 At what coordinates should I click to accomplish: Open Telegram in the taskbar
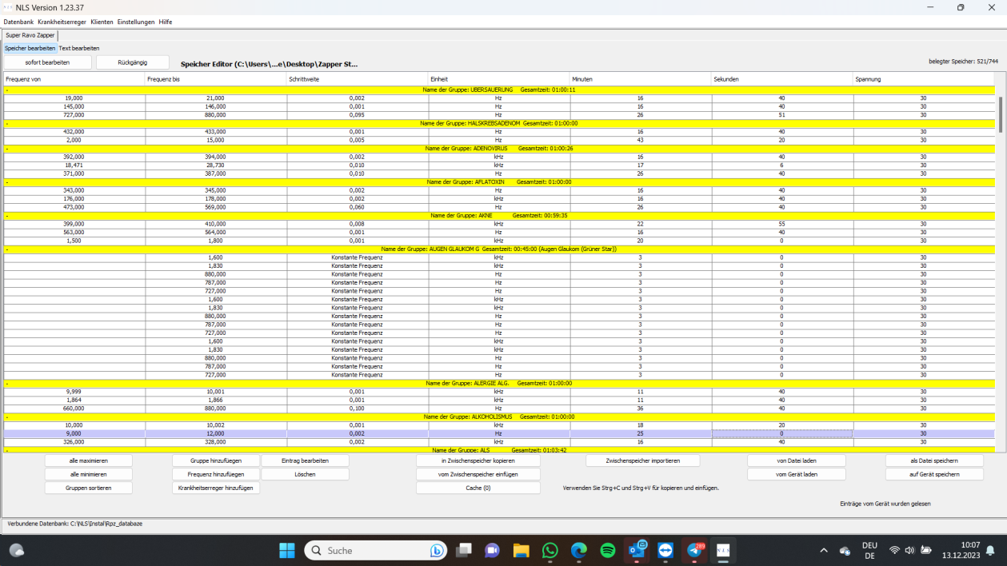694,550
